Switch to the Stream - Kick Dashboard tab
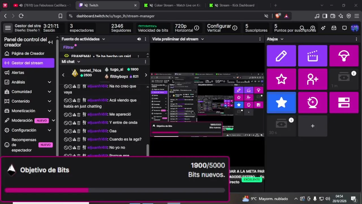 point(237,5)
